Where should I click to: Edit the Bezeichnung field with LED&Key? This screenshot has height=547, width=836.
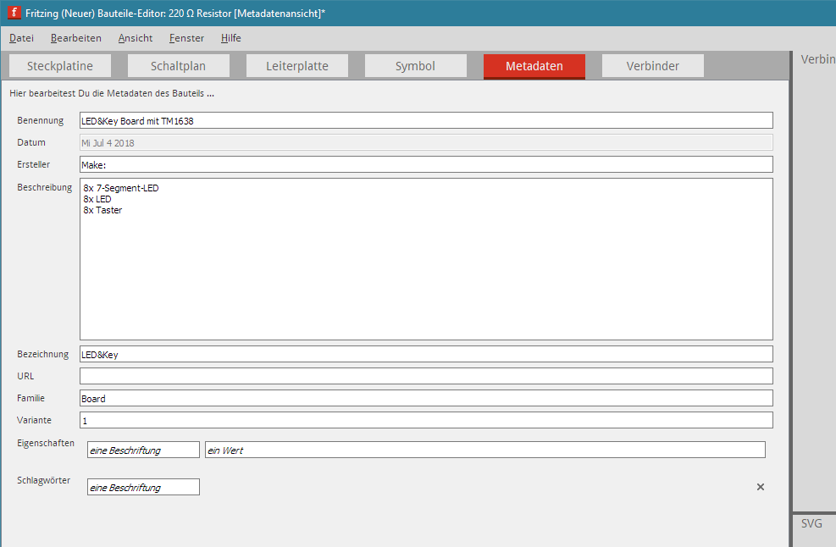[426, 354]
